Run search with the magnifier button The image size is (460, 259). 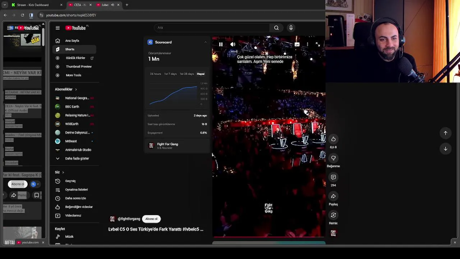pos(276,28)
